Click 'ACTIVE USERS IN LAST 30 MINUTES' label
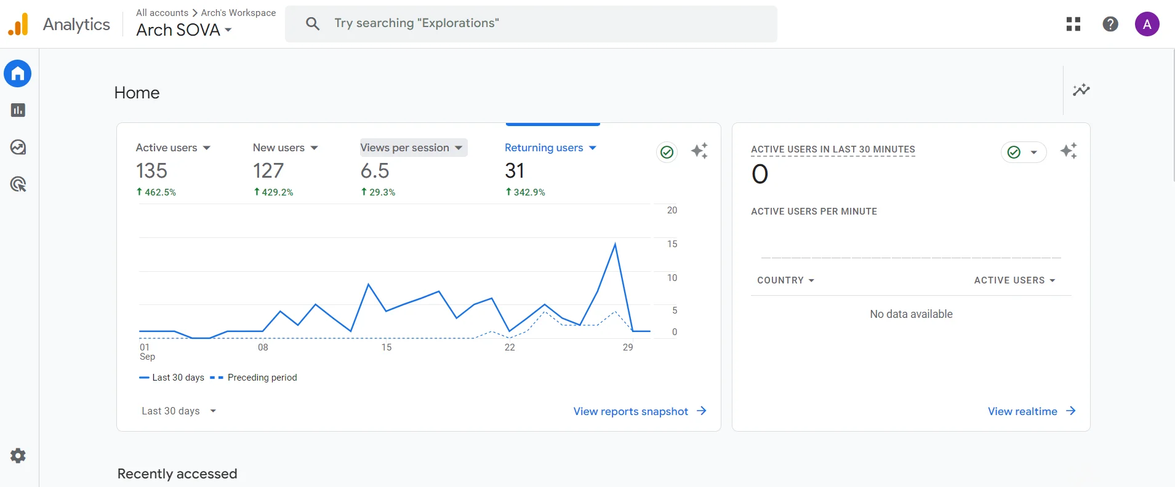The height and width of the screenshot is (487, 1175). (x=833, y=149)
